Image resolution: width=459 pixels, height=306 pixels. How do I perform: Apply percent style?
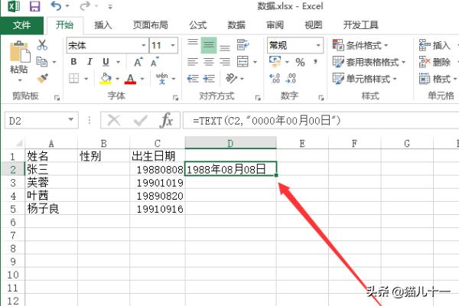coord(300,62)
